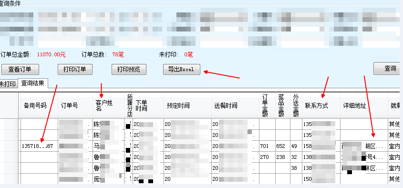The width and height of the screenshot is (403, 188).
Task: Select dish amount cell 238
Action: [x=283, y=157]
